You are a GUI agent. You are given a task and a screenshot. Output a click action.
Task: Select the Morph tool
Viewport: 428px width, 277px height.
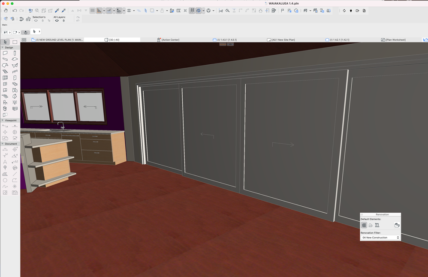coord(15,96)
